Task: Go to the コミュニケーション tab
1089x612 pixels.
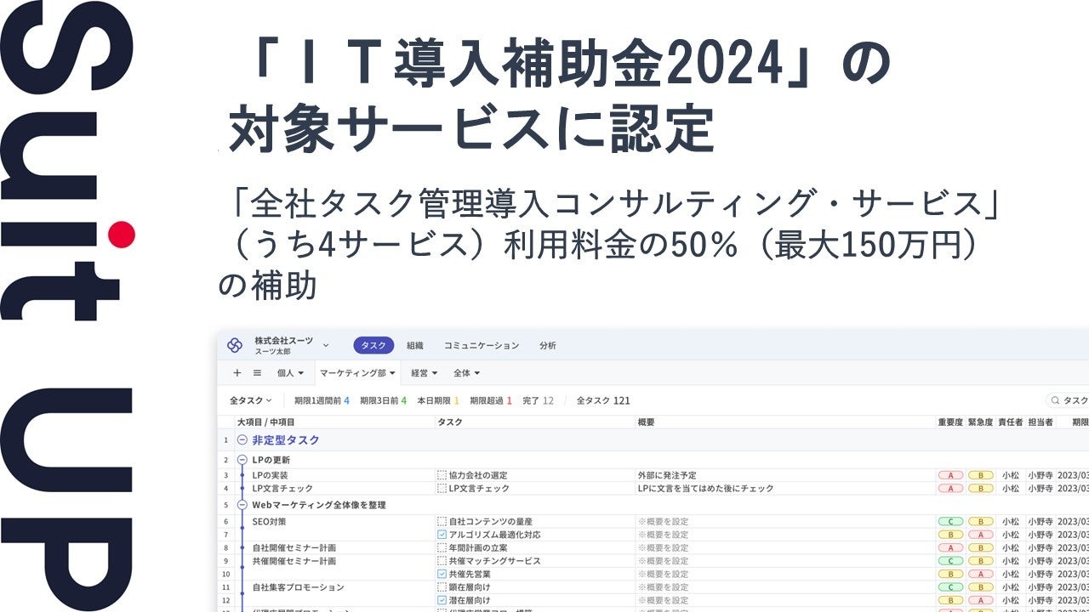Action: tap(482, 345)
